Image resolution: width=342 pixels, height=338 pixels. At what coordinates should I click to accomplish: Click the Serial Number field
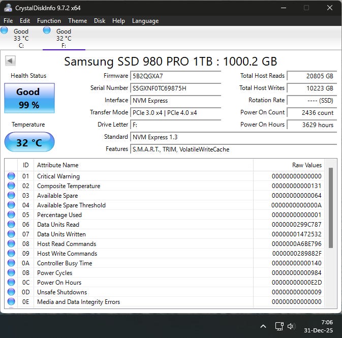(x=176, y=88)
